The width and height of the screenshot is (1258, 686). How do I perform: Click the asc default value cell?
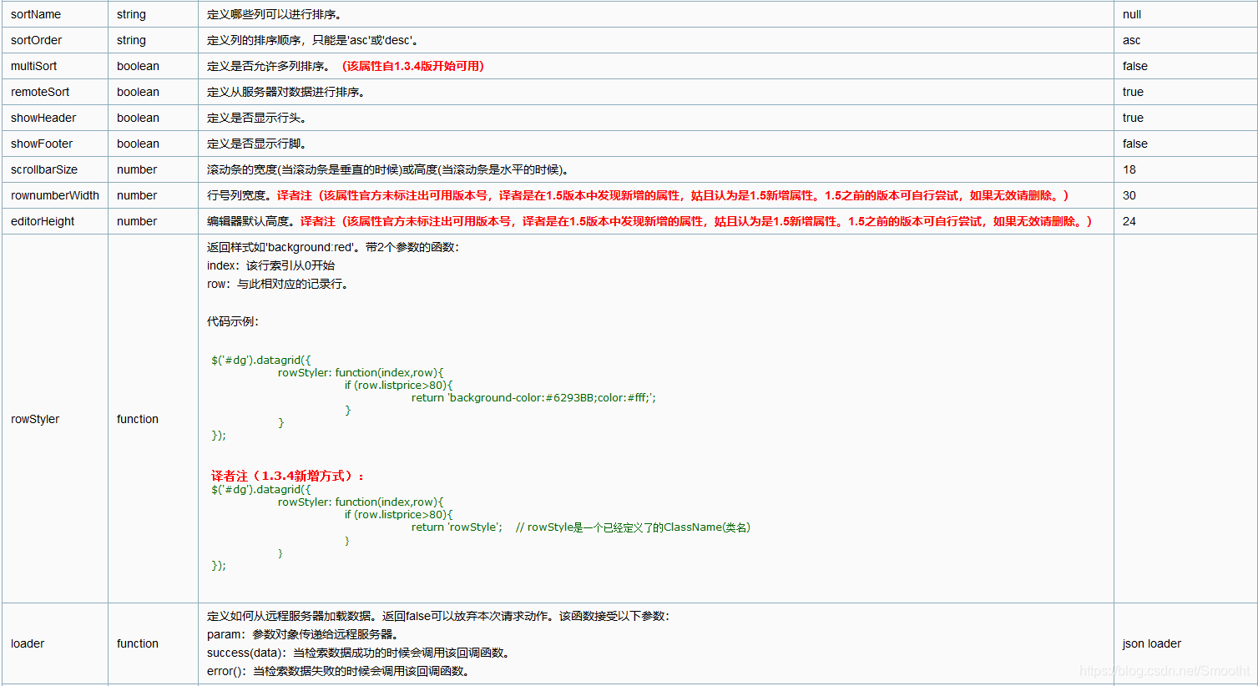click(1185, 40)
